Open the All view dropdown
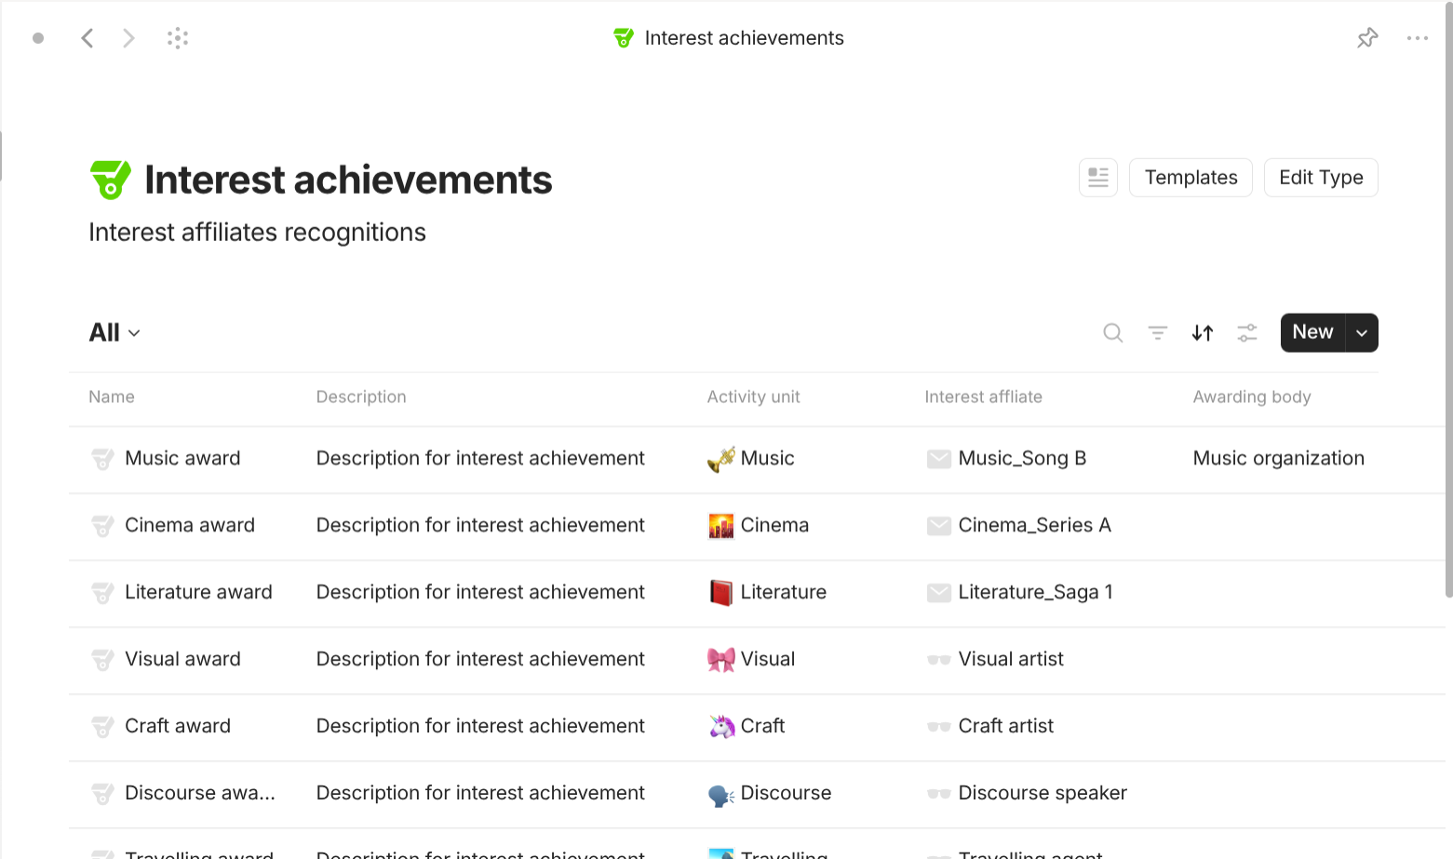The height and width of the screenshot is (859, 1453). pos(114,332)
